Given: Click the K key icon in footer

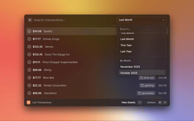Looking at the screenshot, I should (x=165, y=103).
